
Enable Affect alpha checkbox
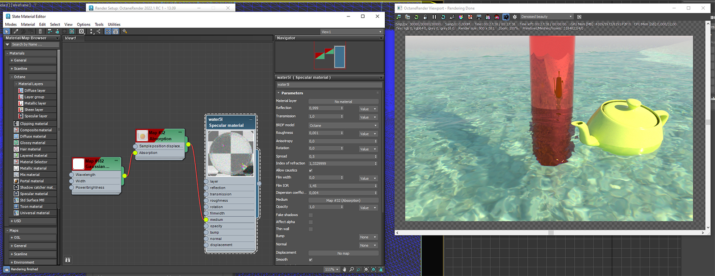(x=311, y=222)
